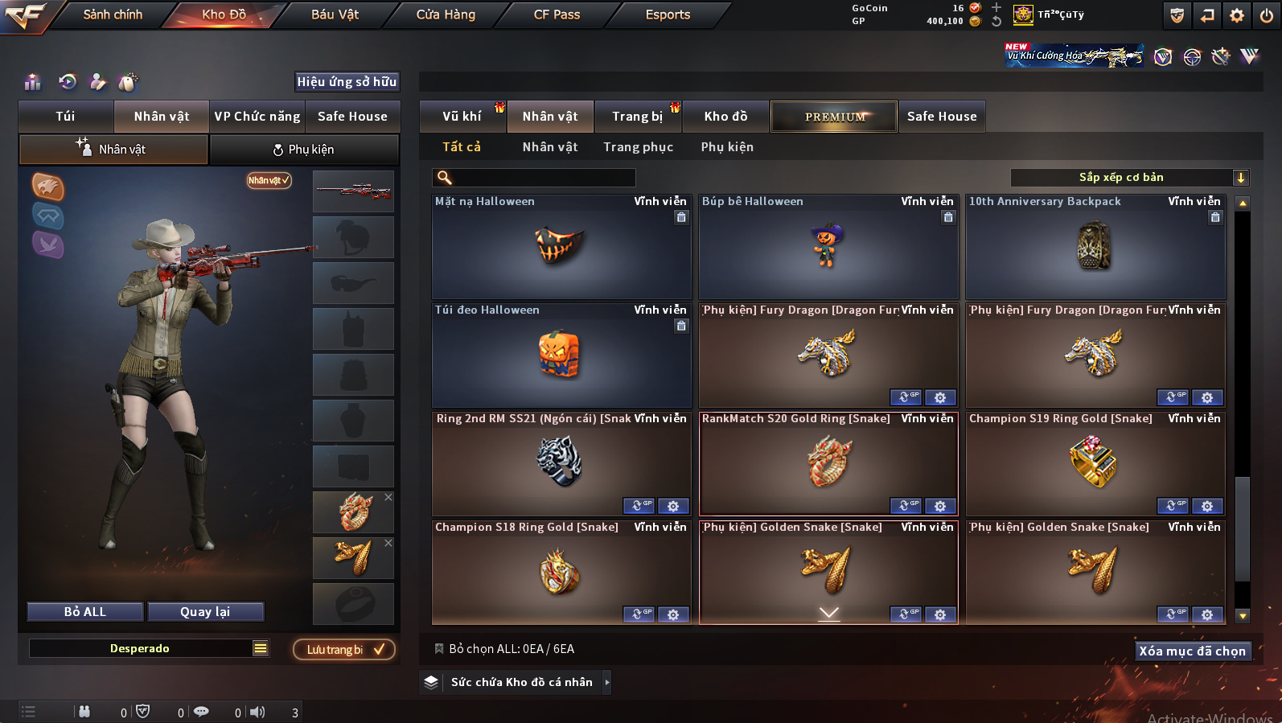Viewport: 1282px width, 723px height.
Task: Click the inventory list scrollbar thumb
Action: 1243,528
